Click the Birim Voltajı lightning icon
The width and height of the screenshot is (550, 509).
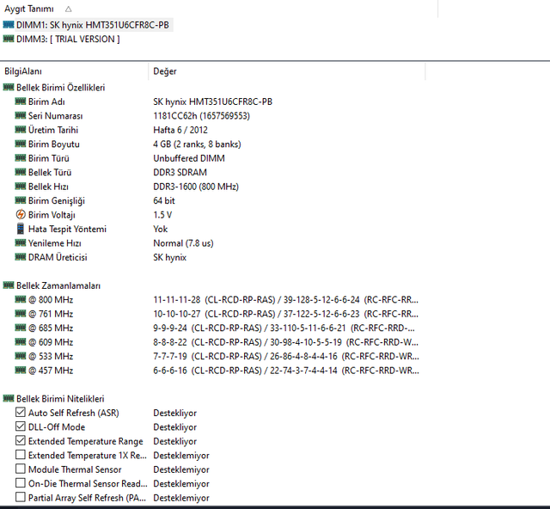(21, 214)
